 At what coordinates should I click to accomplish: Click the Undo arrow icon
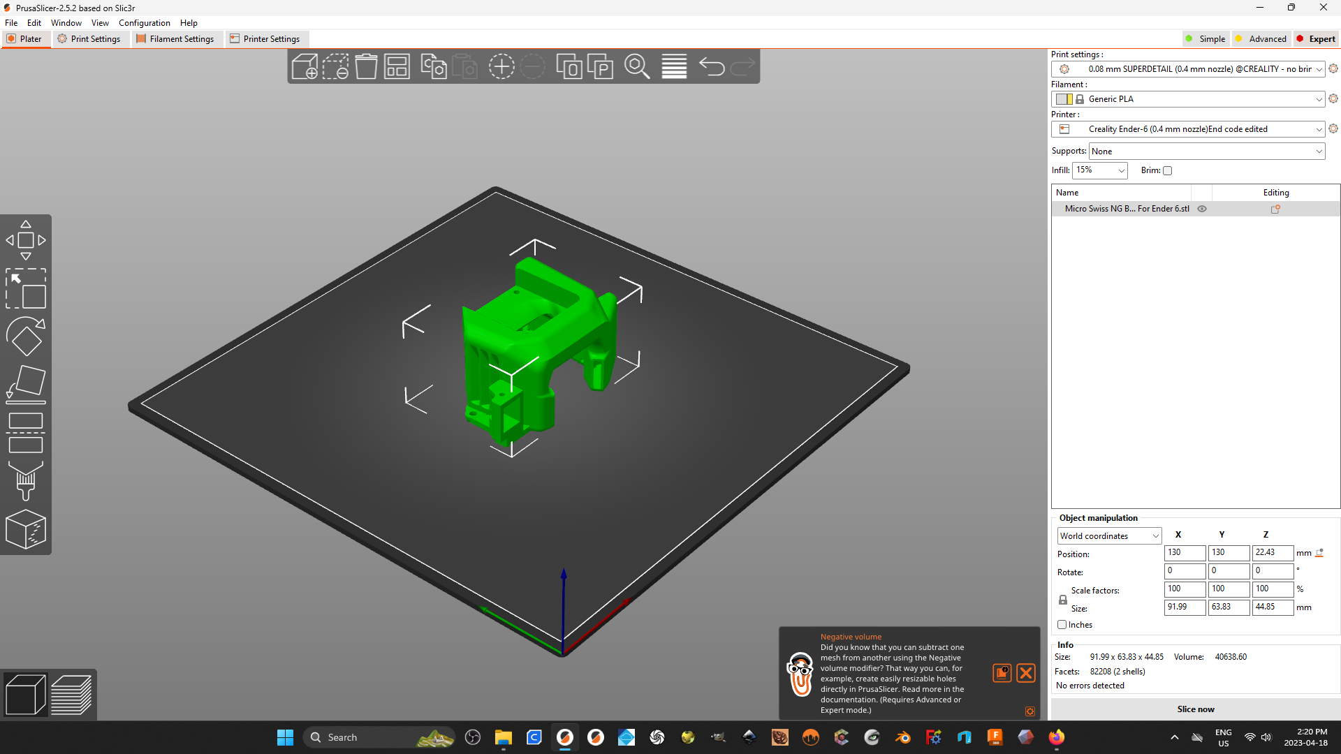[x=712, y=67]
